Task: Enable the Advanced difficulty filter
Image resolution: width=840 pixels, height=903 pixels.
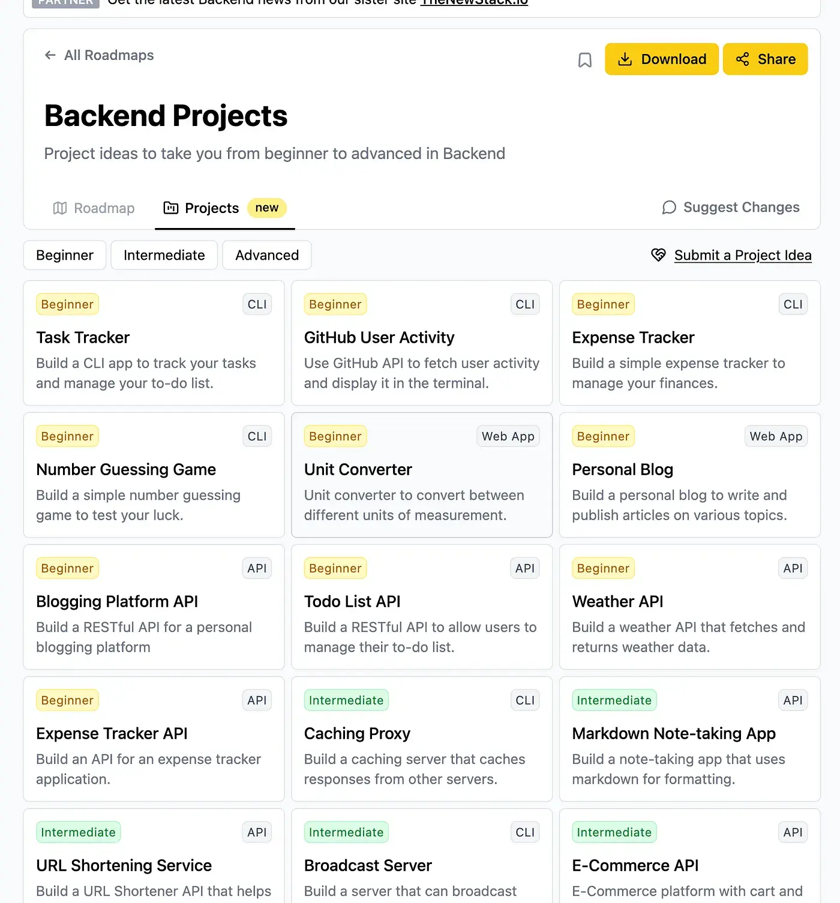Action: tap(266, 255)
